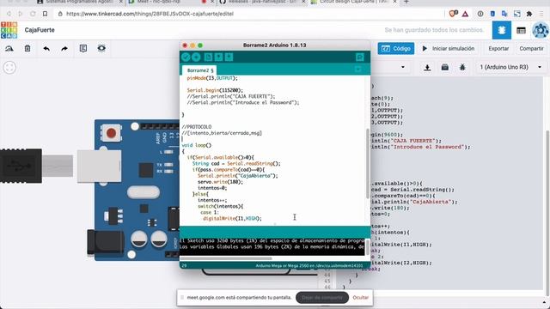Open the Arduino tab options dropdown arrow
The width and height of the screenshot is (550, 309).
[x=358, y=70]
